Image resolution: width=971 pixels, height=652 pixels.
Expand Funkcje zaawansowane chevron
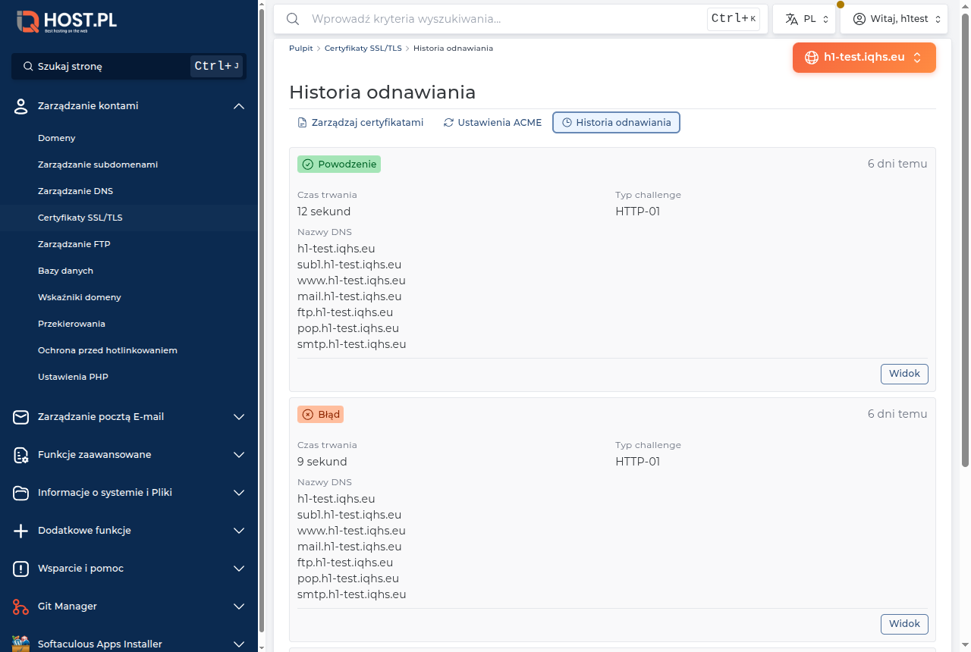239,455
